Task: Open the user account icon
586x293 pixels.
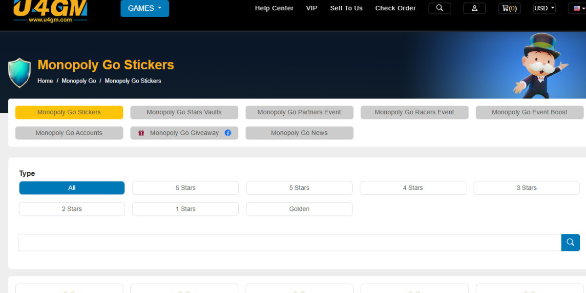Action: click(474, 8)
